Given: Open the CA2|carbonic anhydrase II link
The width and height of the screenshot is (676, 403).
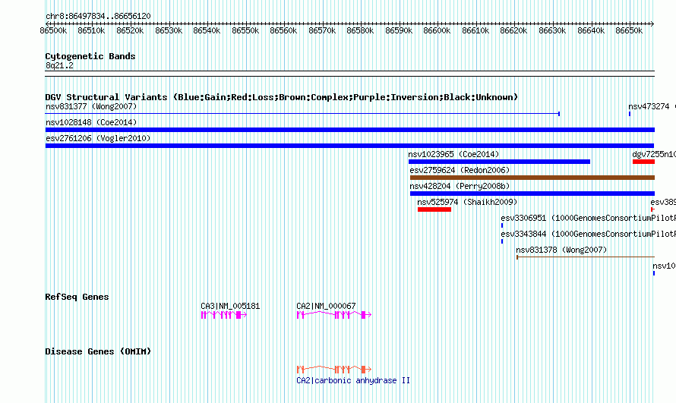Looking at the screenshot, I should click(x=353, y=381).
